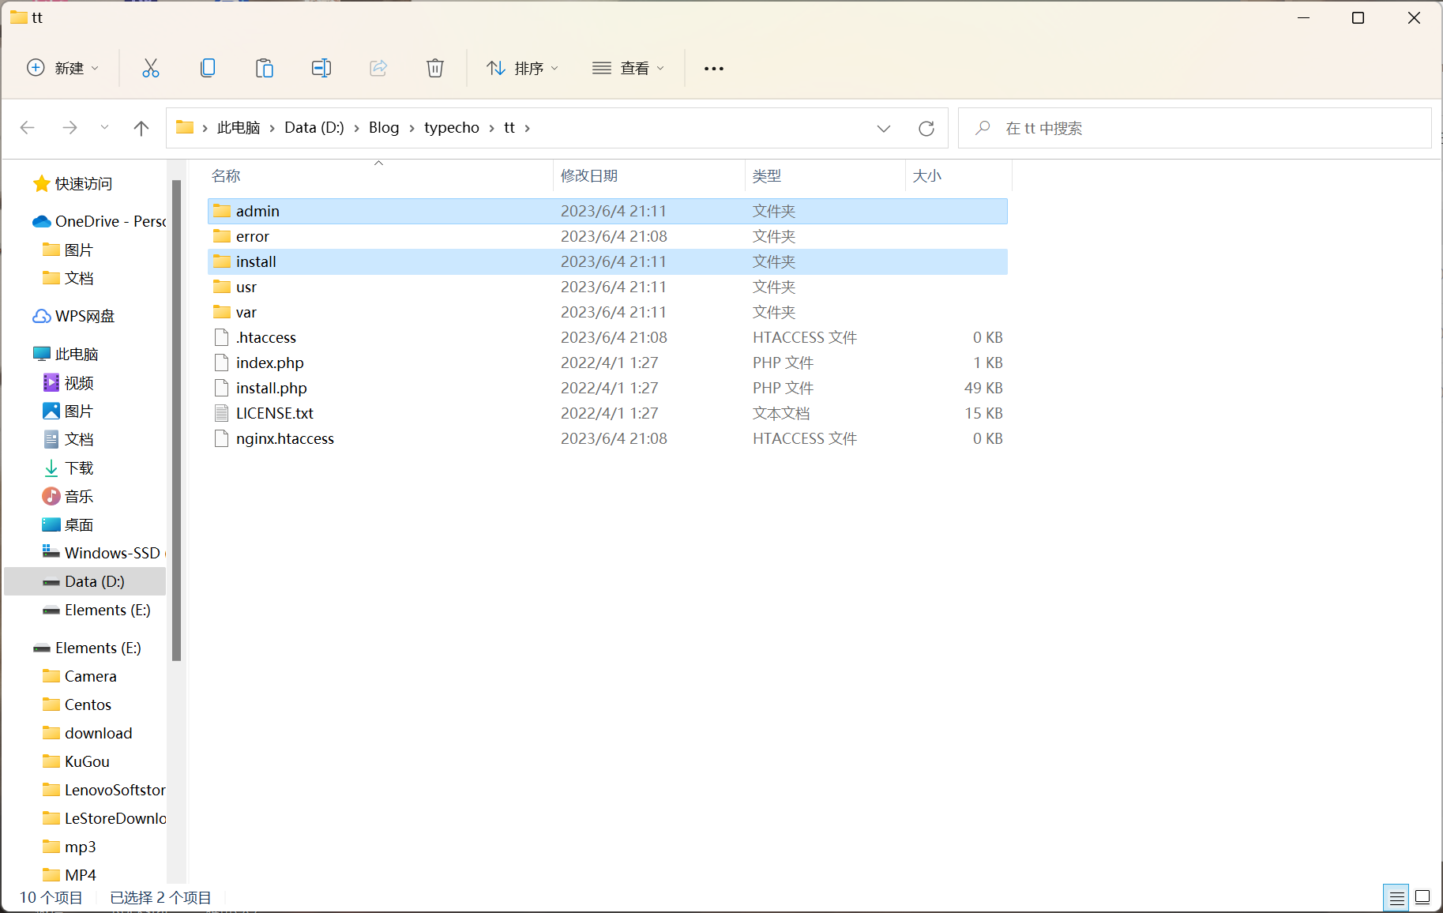Switch to details view in status bar
1443x913 pixels.
(x=1396, y=897)
